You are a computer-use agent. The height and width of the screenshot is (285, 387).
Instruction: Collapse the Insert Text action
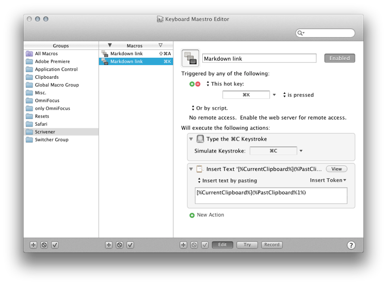click(x=191, y=169)
